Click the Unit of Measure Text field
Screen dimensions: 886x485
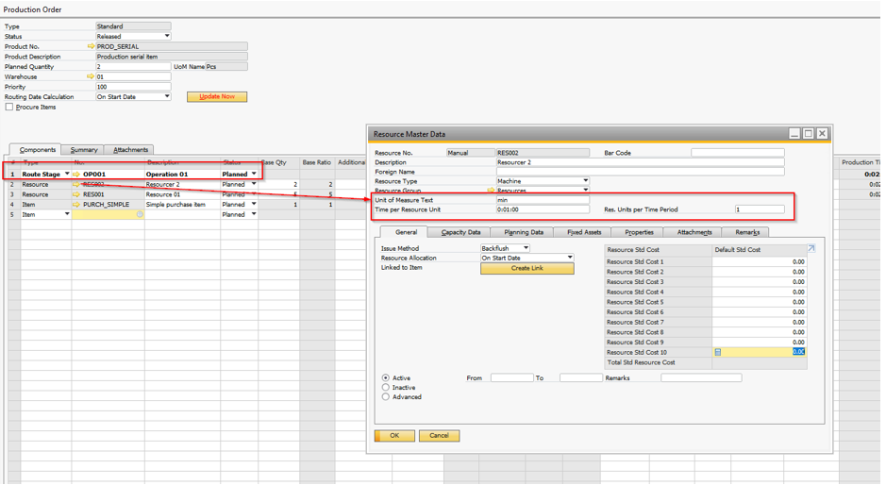pos(543,199)
